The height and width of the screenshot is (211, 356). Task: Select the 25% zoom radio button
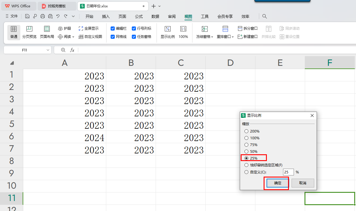coord(247,158)
